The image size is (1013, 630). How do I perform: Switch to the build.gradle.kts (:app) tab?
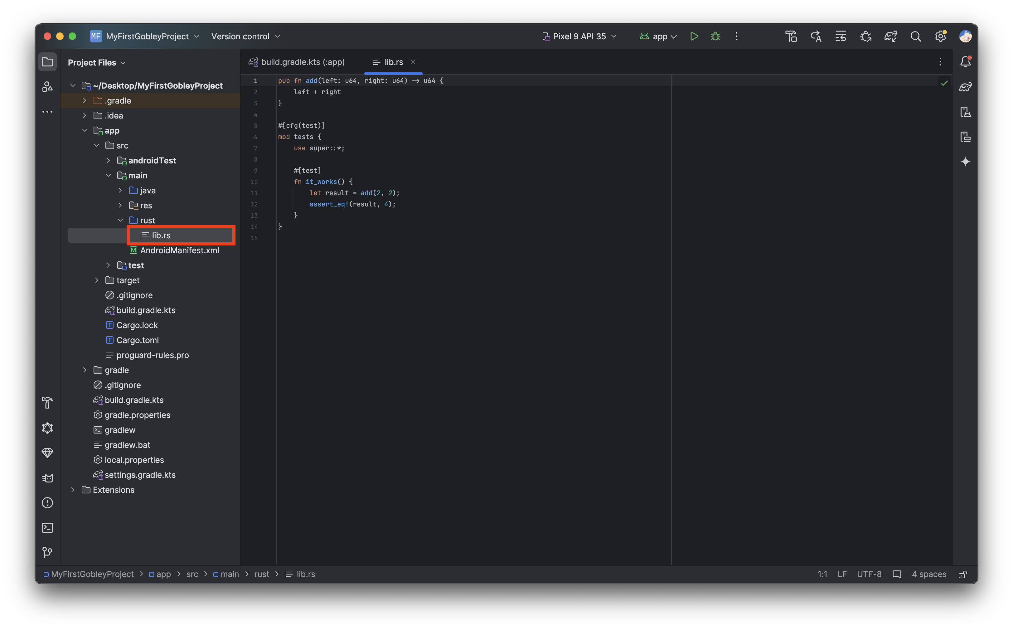click(297, 62)
